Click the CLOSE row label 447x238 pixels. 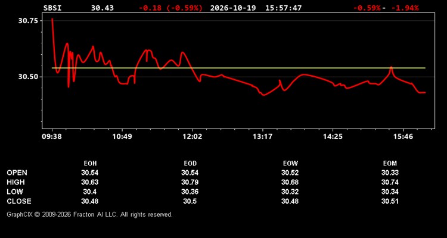click(19, 201)
